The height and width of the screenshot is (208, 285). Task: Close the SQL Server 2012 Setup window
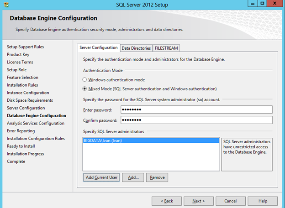[x=275, y=4]
